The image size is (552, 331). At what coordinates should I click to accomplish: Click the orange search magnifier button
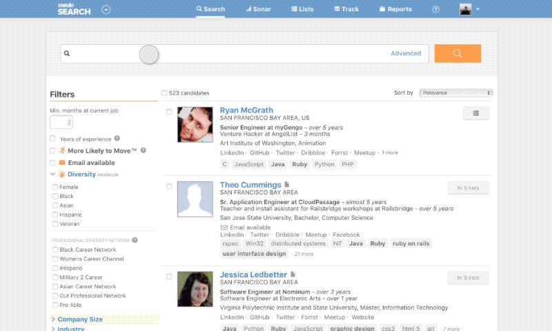click(457, 54)
